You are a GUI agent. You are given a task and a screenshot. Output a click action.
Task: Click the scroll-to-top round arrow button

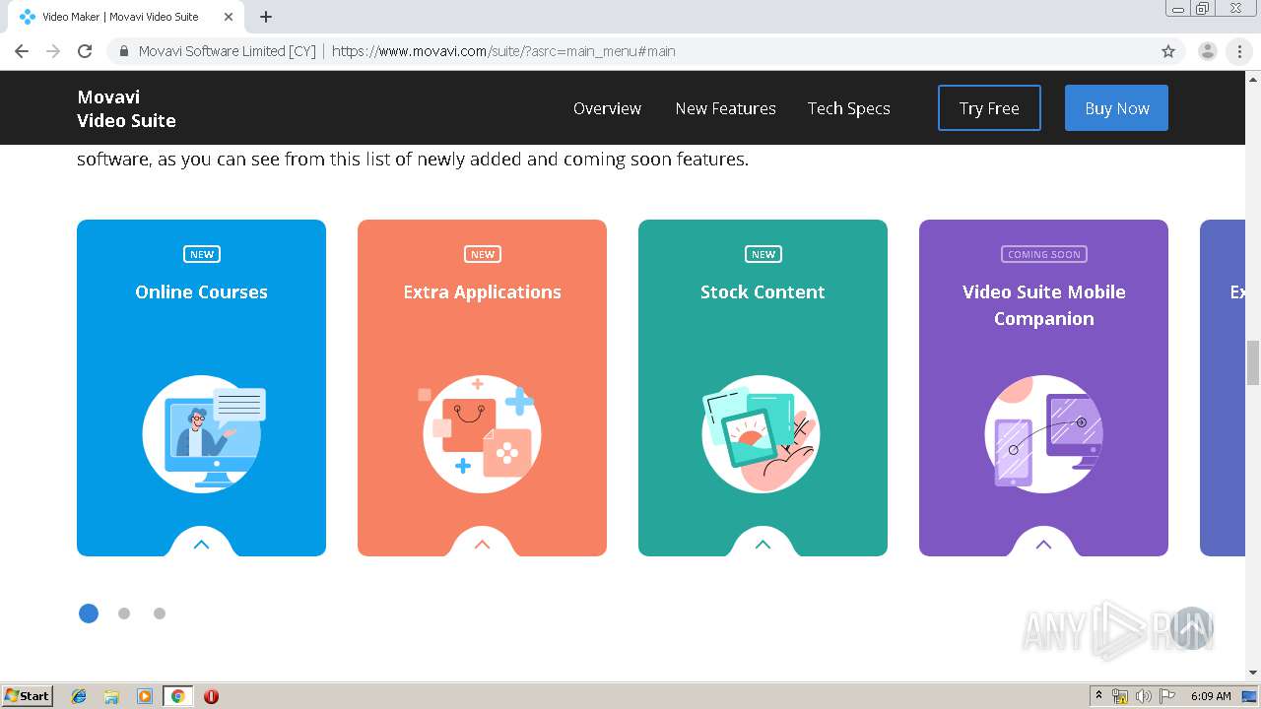[x=1192, y=628]
